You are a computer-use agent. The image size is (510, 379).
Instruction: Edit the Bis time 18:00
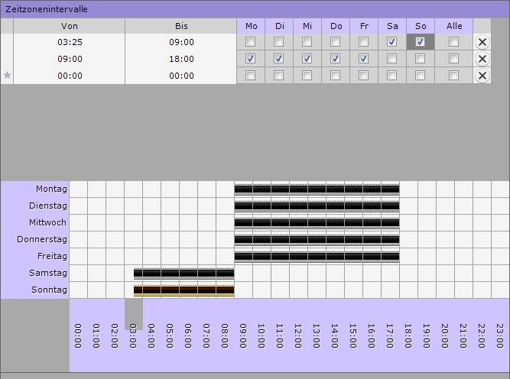click(181, 59)
